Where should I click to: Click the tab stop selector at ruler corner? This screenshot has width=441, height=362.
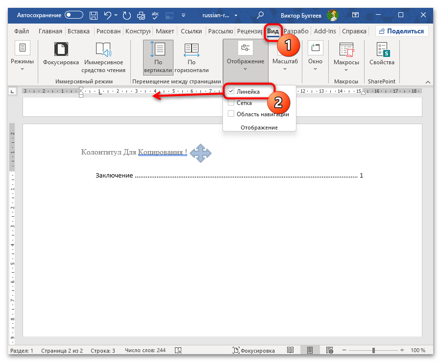coord(12,92)
